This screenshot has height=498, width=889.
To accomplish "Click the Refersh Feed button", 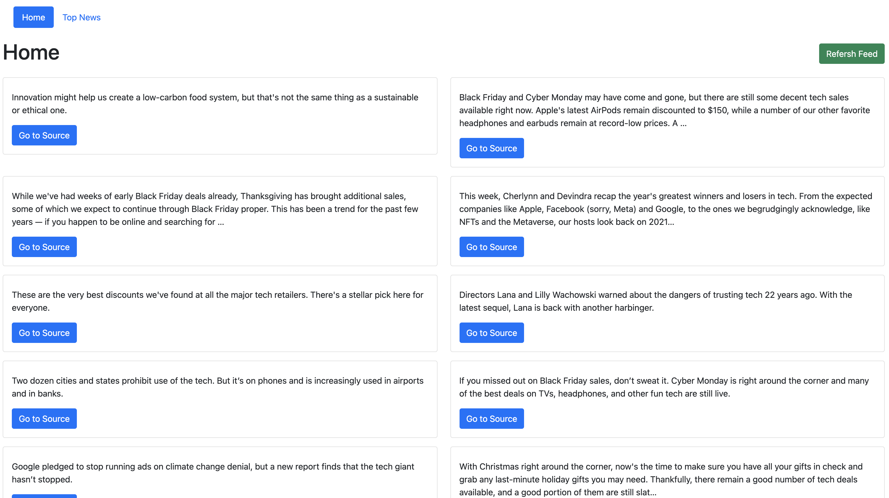I will (x=851, y=54).
